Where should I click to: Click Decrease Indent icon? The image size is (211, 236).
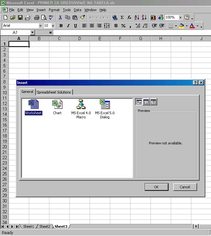tap(154, 26)
